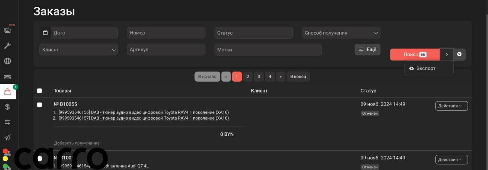Image resolution: width=488 pixels, height=170 pixels.
Task: Jump to last page via В конец
Action: [298, 76]
